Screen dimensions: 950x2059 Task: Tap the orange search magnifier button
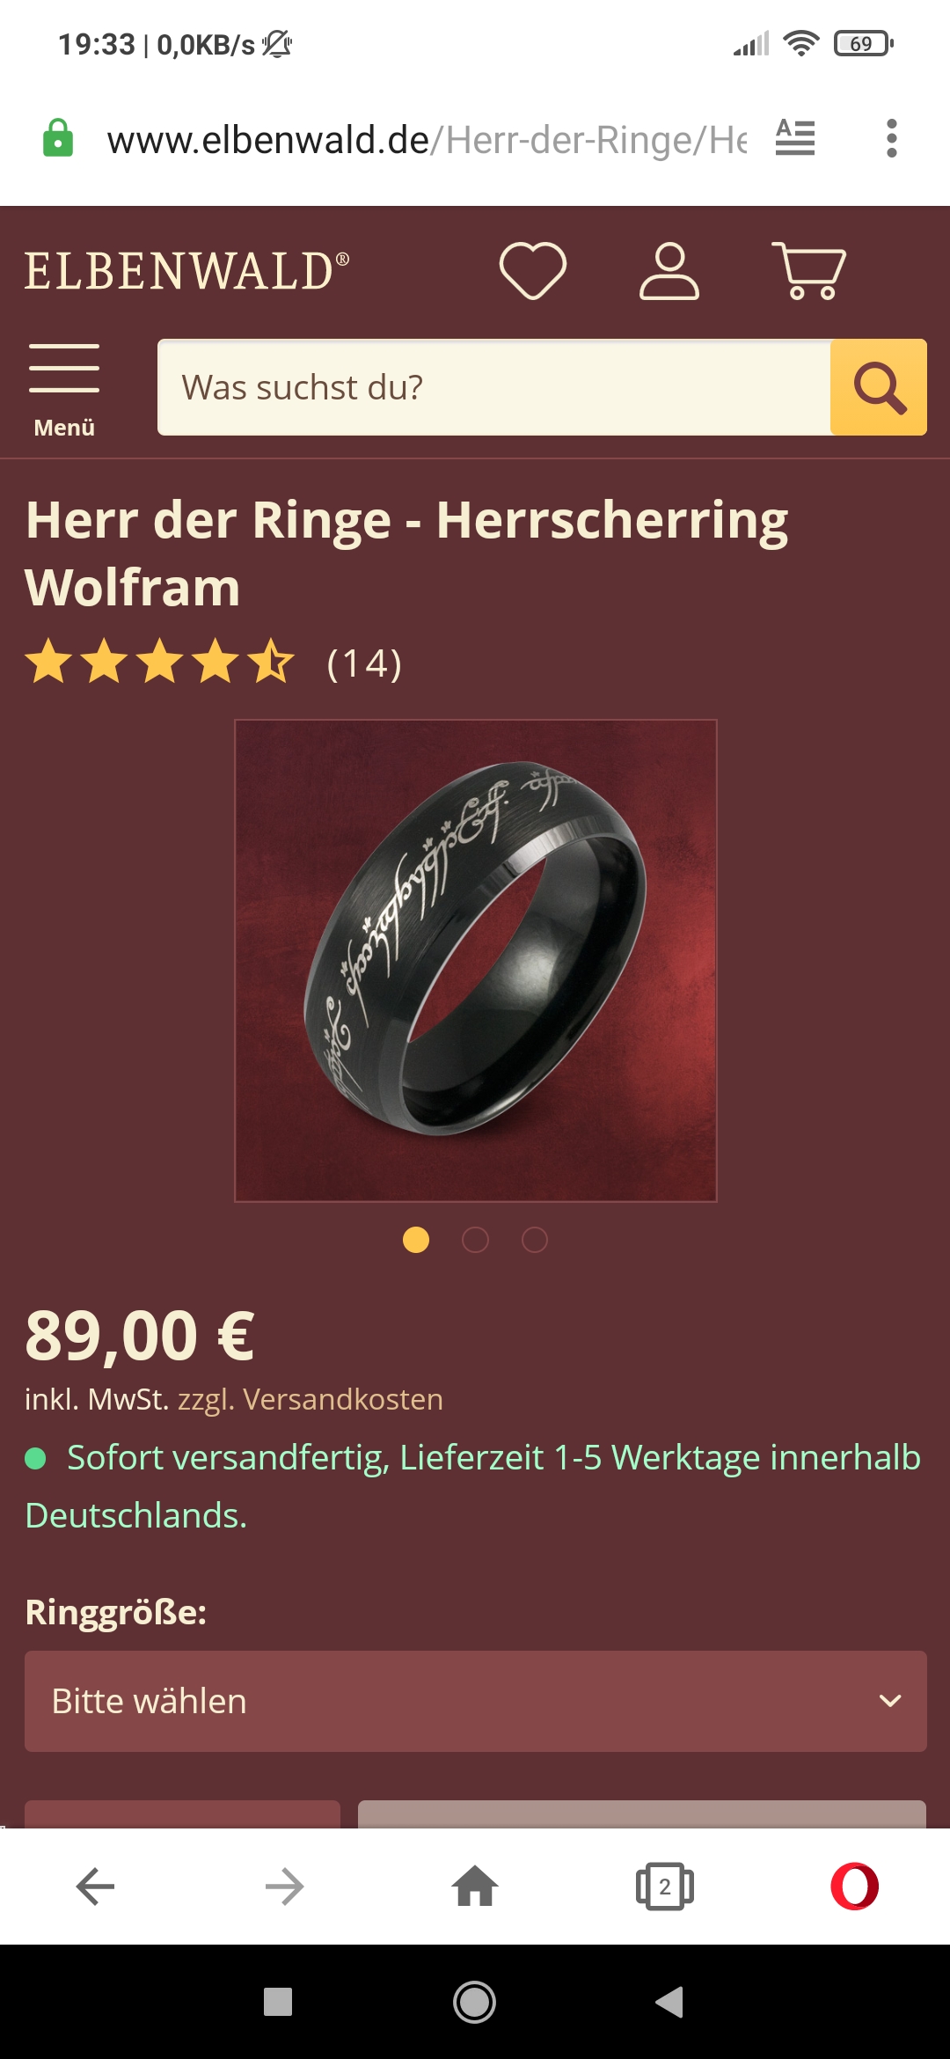point(879,387)
